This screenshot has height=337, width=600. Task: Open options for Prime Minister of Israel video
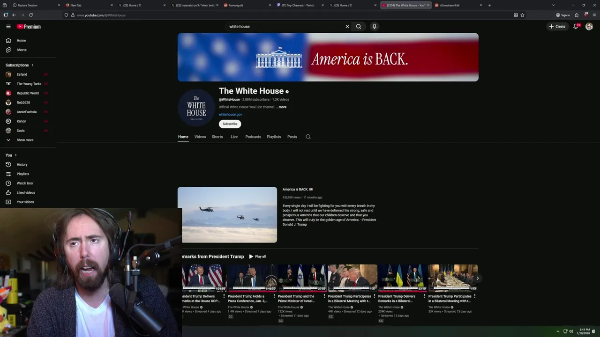tap(324, 296)
